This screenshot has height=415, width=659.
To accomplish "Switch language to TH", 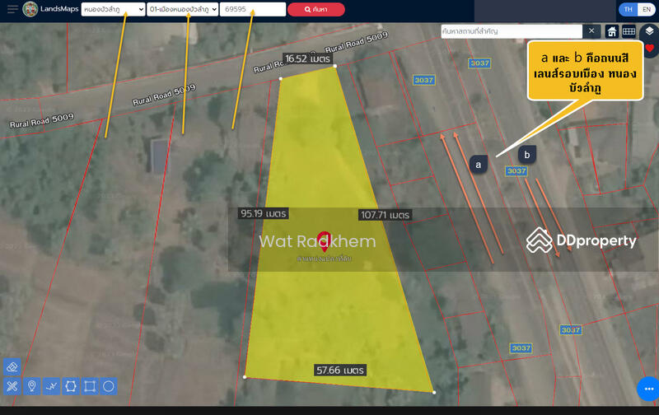I will (x=628, y=9).
